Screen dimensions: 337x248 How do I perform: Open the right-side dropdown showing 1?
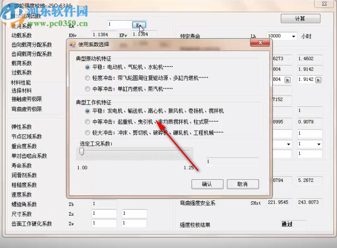(x=319, y=144)
